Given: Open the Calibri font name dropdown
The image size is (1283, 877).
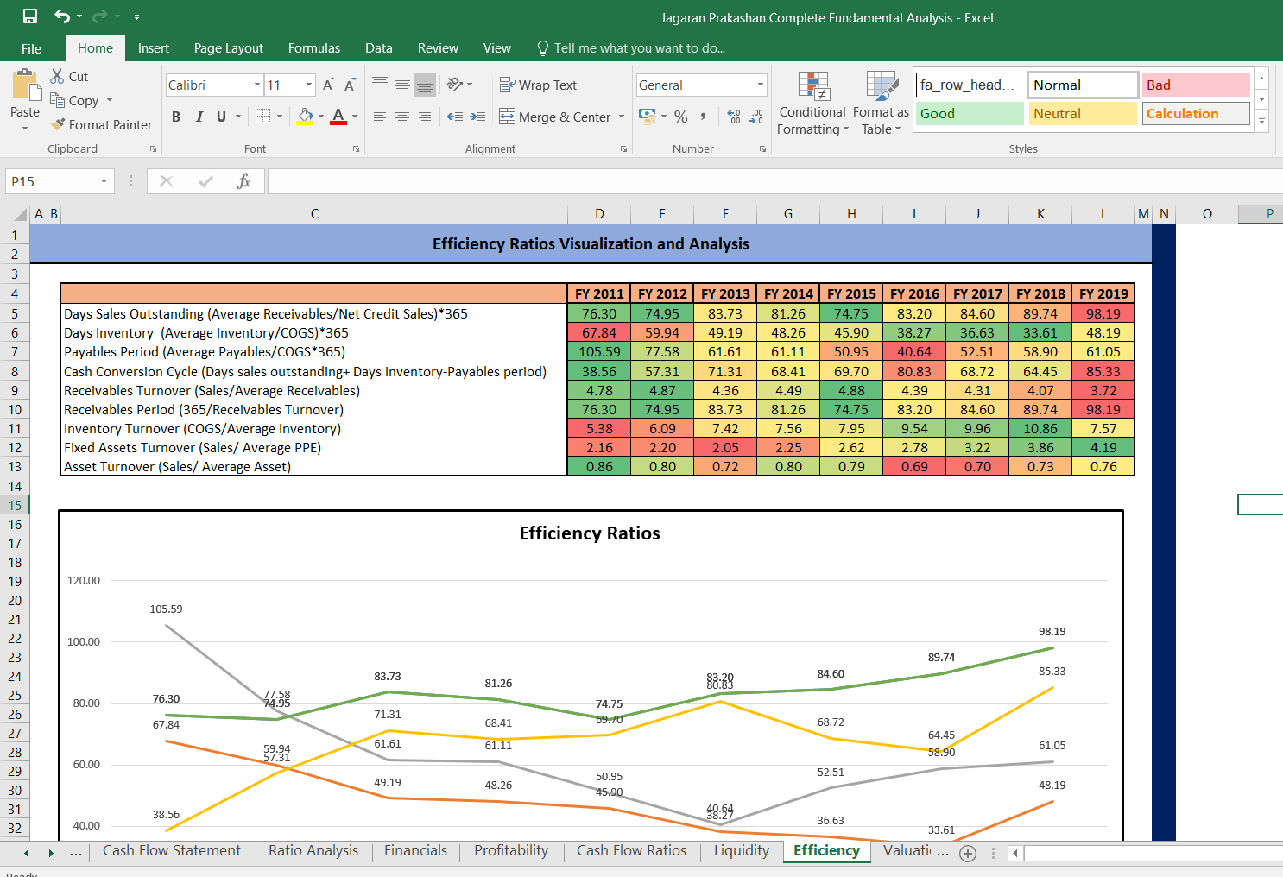Looking at the screenshot, I should 257,85.
